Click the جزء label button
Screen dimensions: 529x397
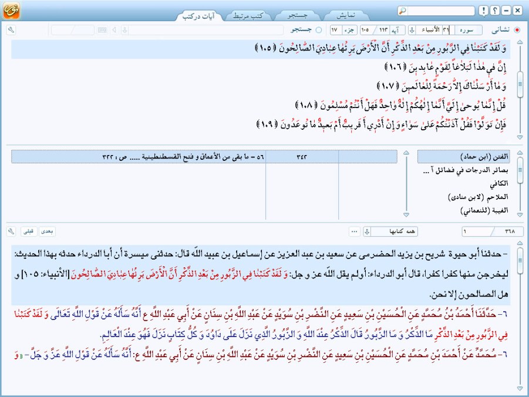coord(350,30)
